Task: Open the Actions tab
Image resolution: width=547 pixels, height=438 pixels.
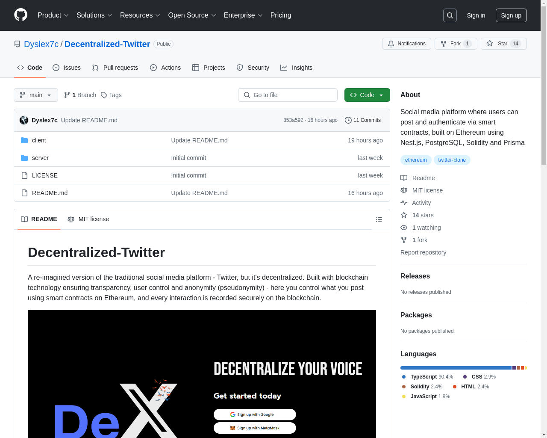Action: coord(165,68)
